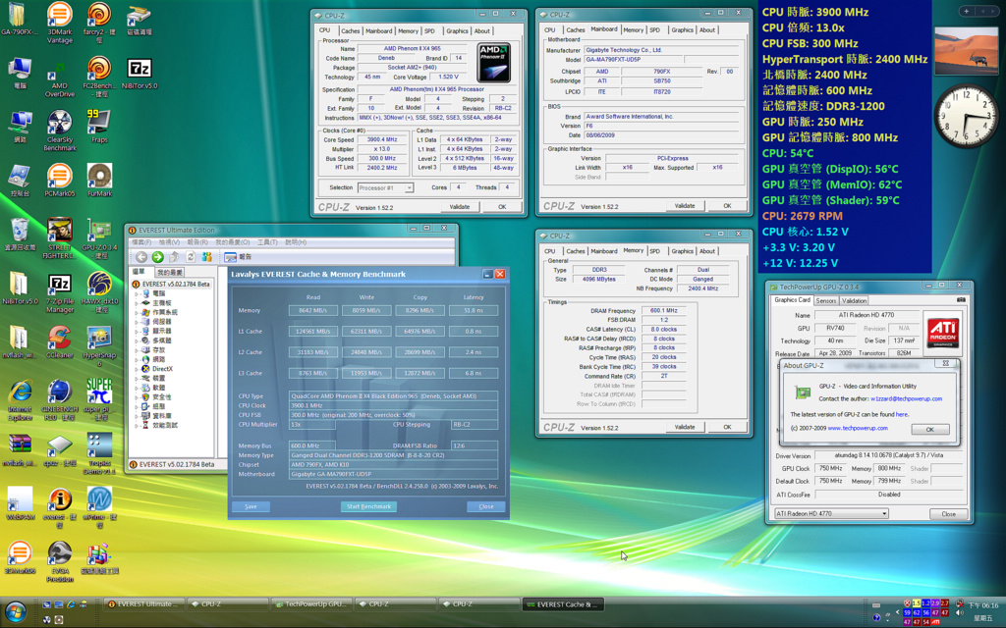Expand the 顯示器 node in EVEREST tree
The image size is (1006, 628).
[x=136, y=331]
